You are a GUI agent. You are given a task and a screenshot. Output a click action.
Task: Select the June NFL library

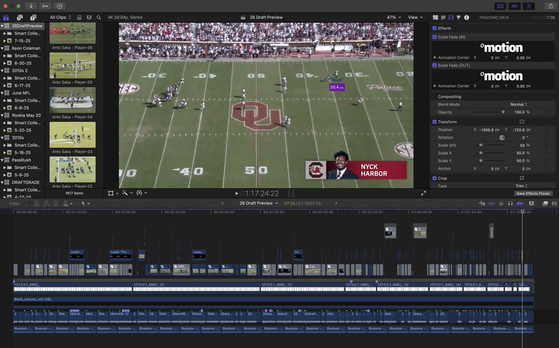[x=22, y=93]
